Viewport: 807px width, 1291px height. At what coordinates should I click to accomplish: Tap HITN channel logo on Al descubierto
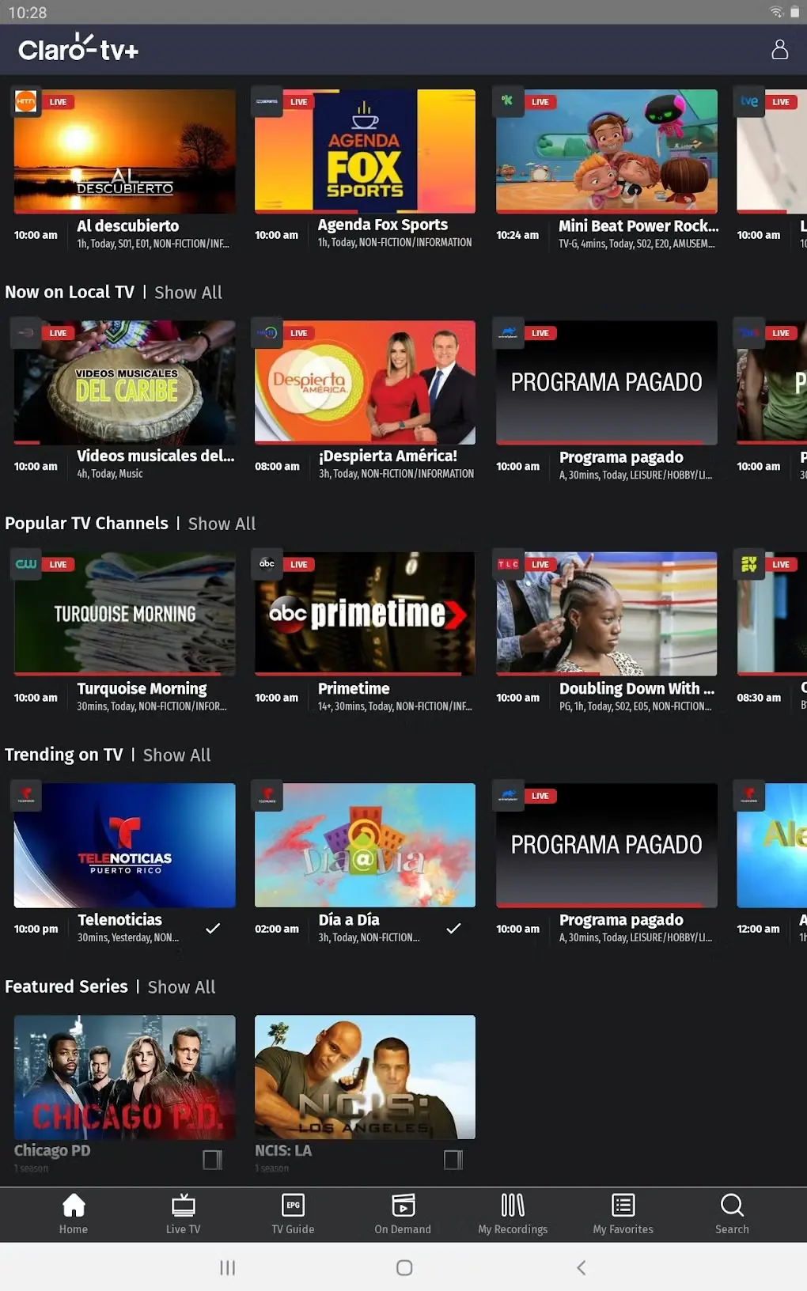click(26, 101)
